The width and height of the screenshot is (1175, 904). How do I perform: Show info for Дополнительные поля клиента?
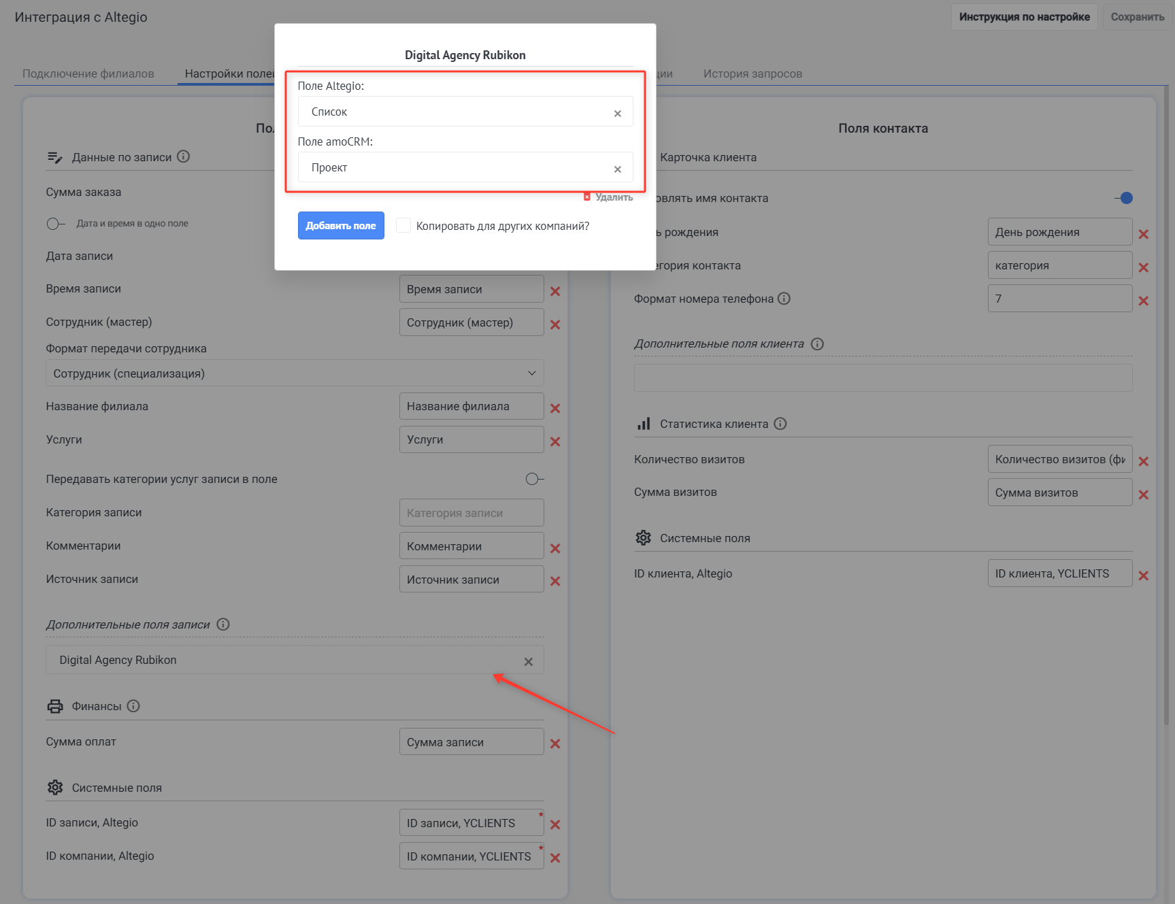tap(818, 344)
